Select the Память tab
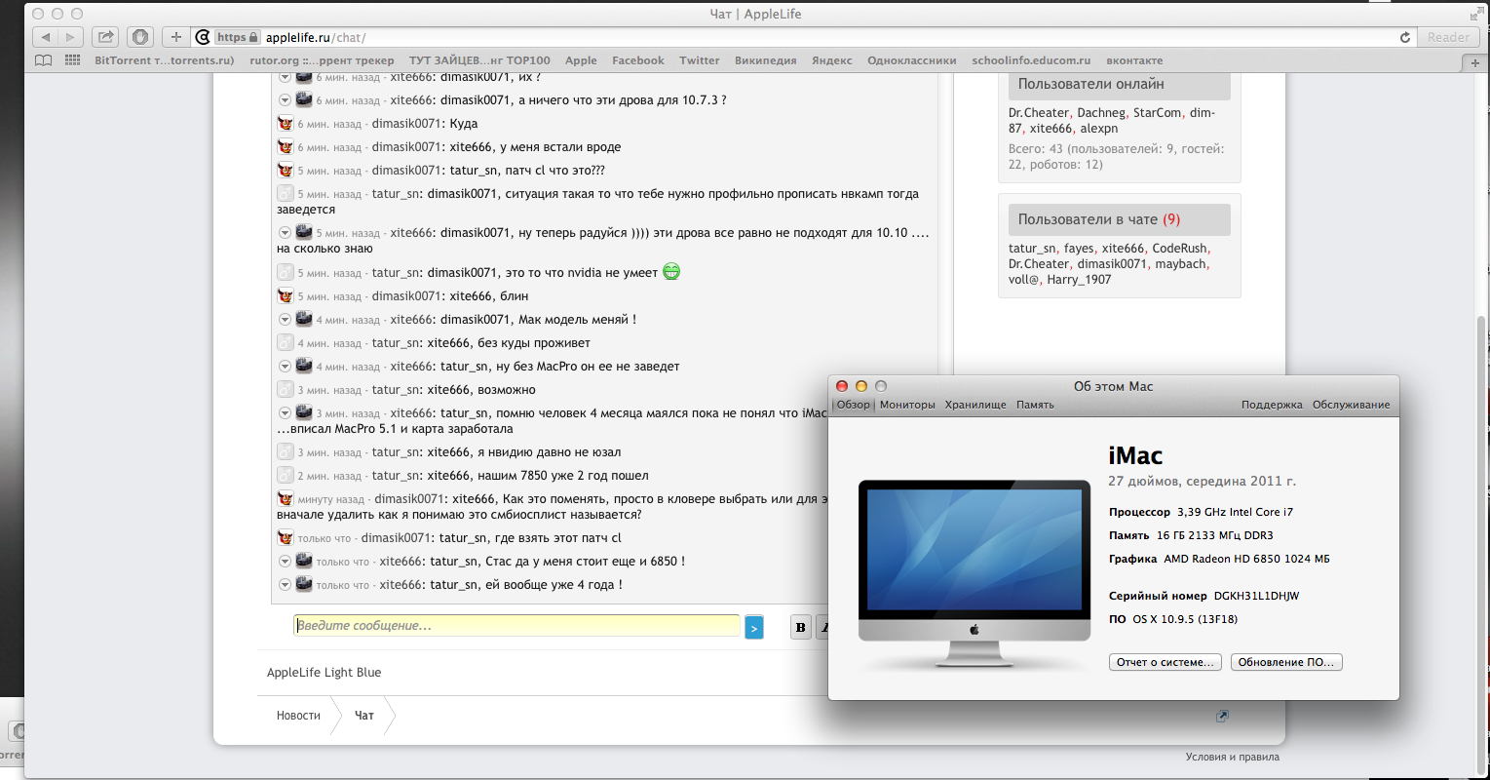The height and width of the screenshot is (780, 1490). [1035, 405]
